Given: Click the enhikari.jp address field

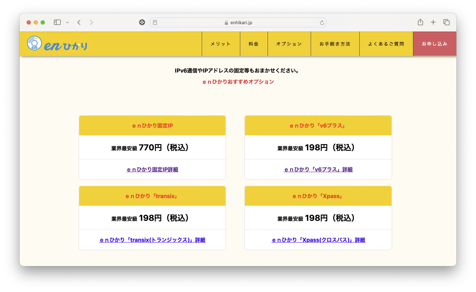Looking at the screenshot, I should [238, 22].
